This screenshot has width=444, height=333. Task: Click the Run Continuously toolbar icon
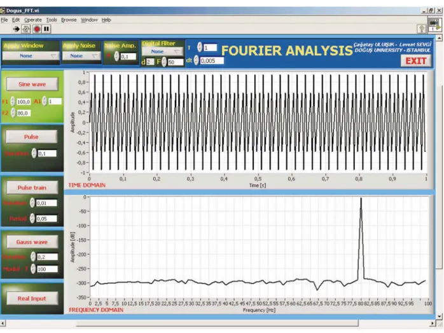tap(26, 29)
